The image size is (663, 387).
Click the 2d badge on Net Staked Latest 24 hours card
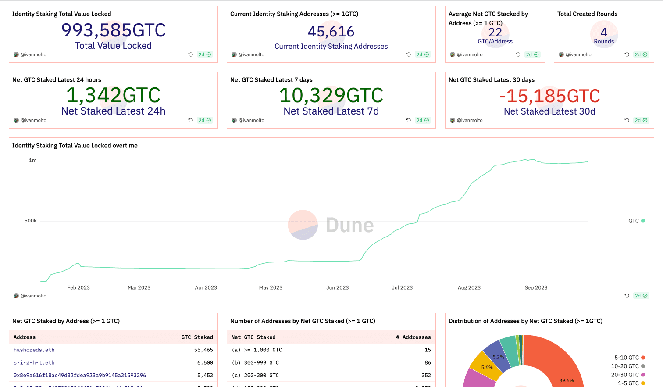coord(205,120)
